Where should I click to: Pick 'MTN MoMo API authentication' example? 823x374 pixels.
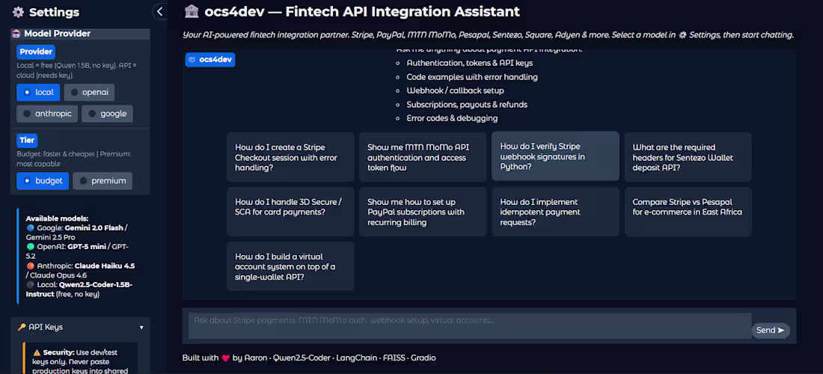pos(423,157)
